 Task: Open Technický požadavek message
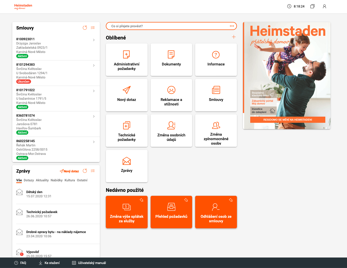[58, 214]
